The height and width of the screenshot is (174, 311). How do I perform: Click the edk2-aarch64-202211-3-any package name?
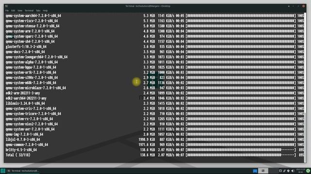(x=26, y=98)
